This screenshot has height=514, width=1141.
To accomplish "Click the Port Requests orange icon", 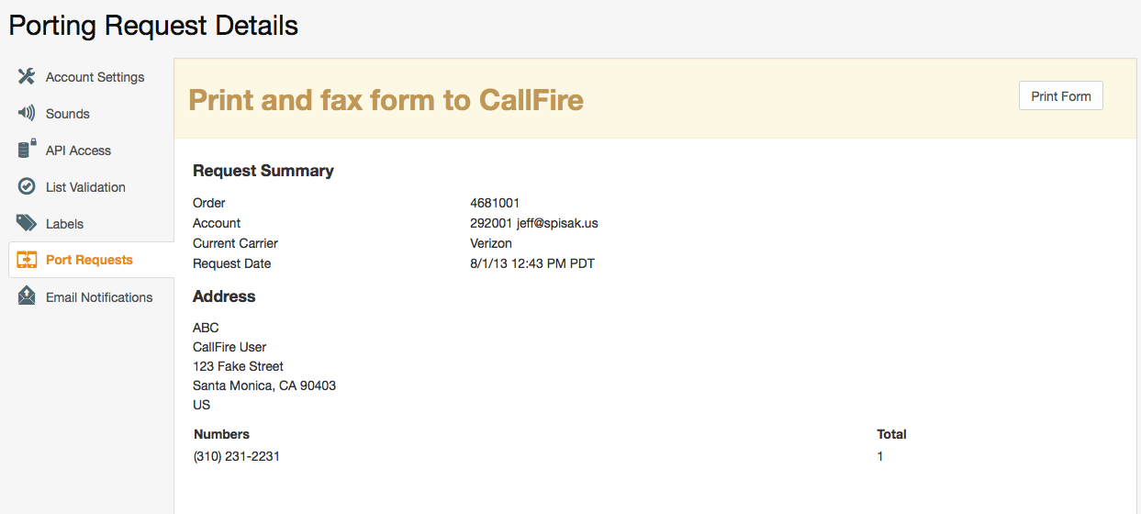I will [27, 260].
